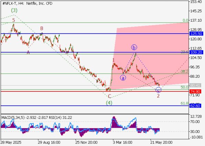This screenshot has height=146, width=205.
Task: Click the chart title '#NFLX-T, H4: Netflix, Inc. CFD'
Action: (27, 3)
